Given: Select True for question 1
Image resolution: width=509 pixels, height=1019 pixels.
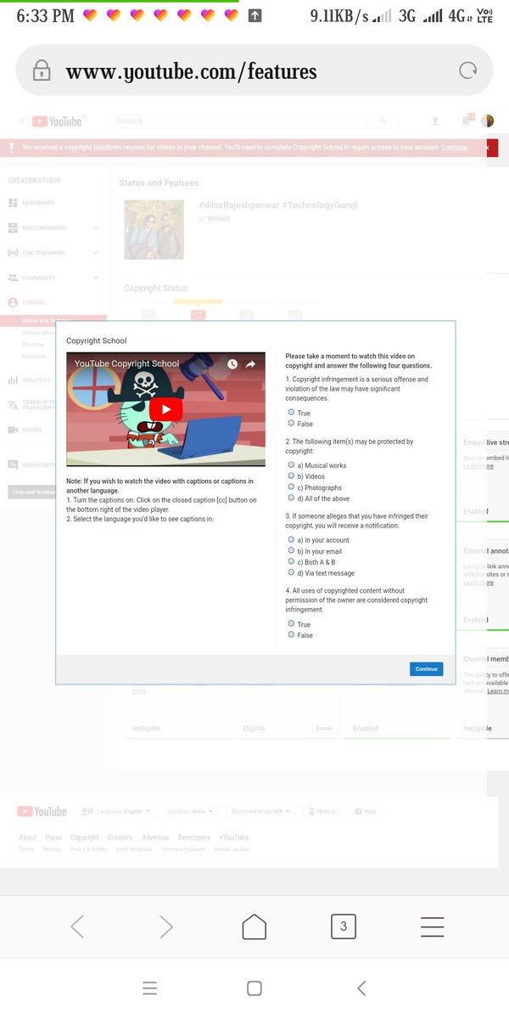Looking at the screenshot, I should (291, 412).
